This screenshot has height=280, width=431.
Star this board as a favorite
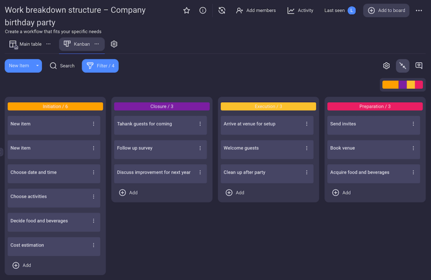coord(186,11)
